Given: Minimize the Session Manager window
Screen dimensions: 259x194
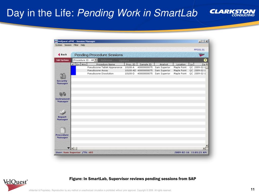Looking at the screenshot, I should 200,41.
